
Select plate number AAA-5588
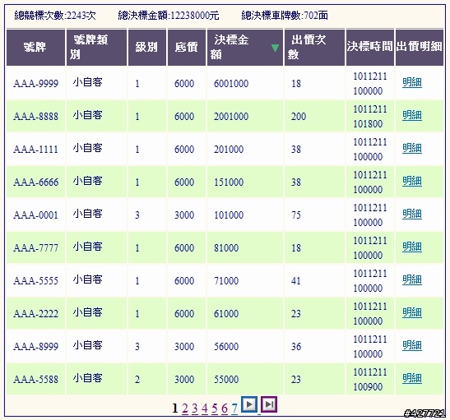(x=35, y=380)
